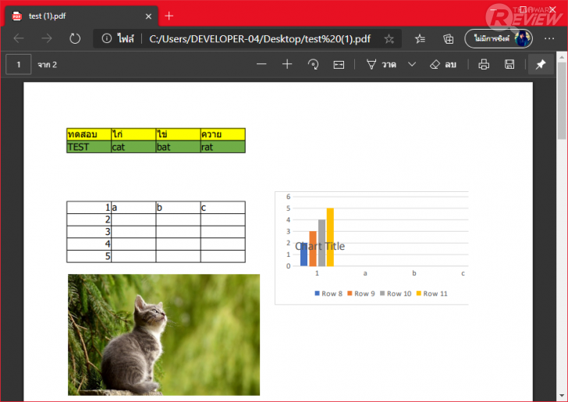Click the 'ทดสอบ' header cell
568x402 pixels.
(89, 134)
